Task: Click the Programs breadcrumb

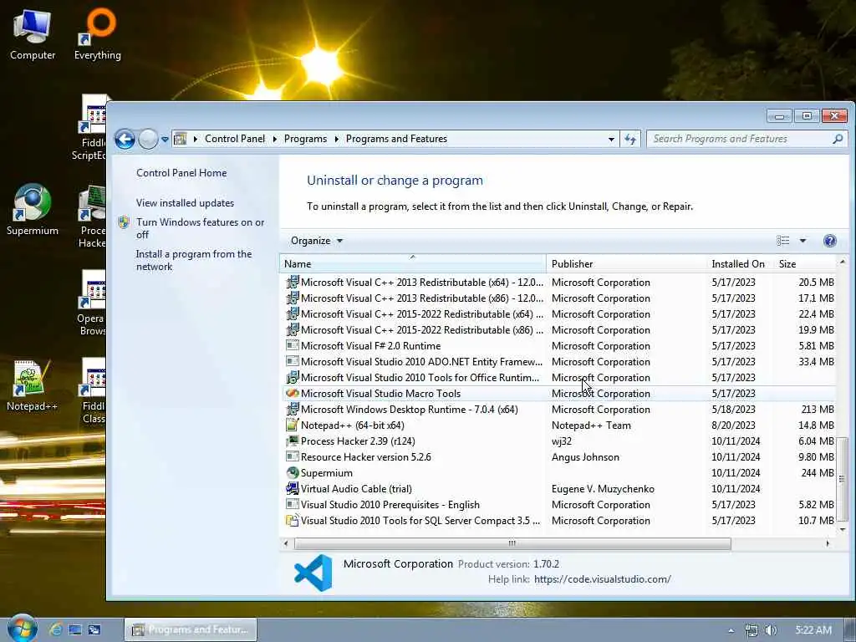Action: 305,139
